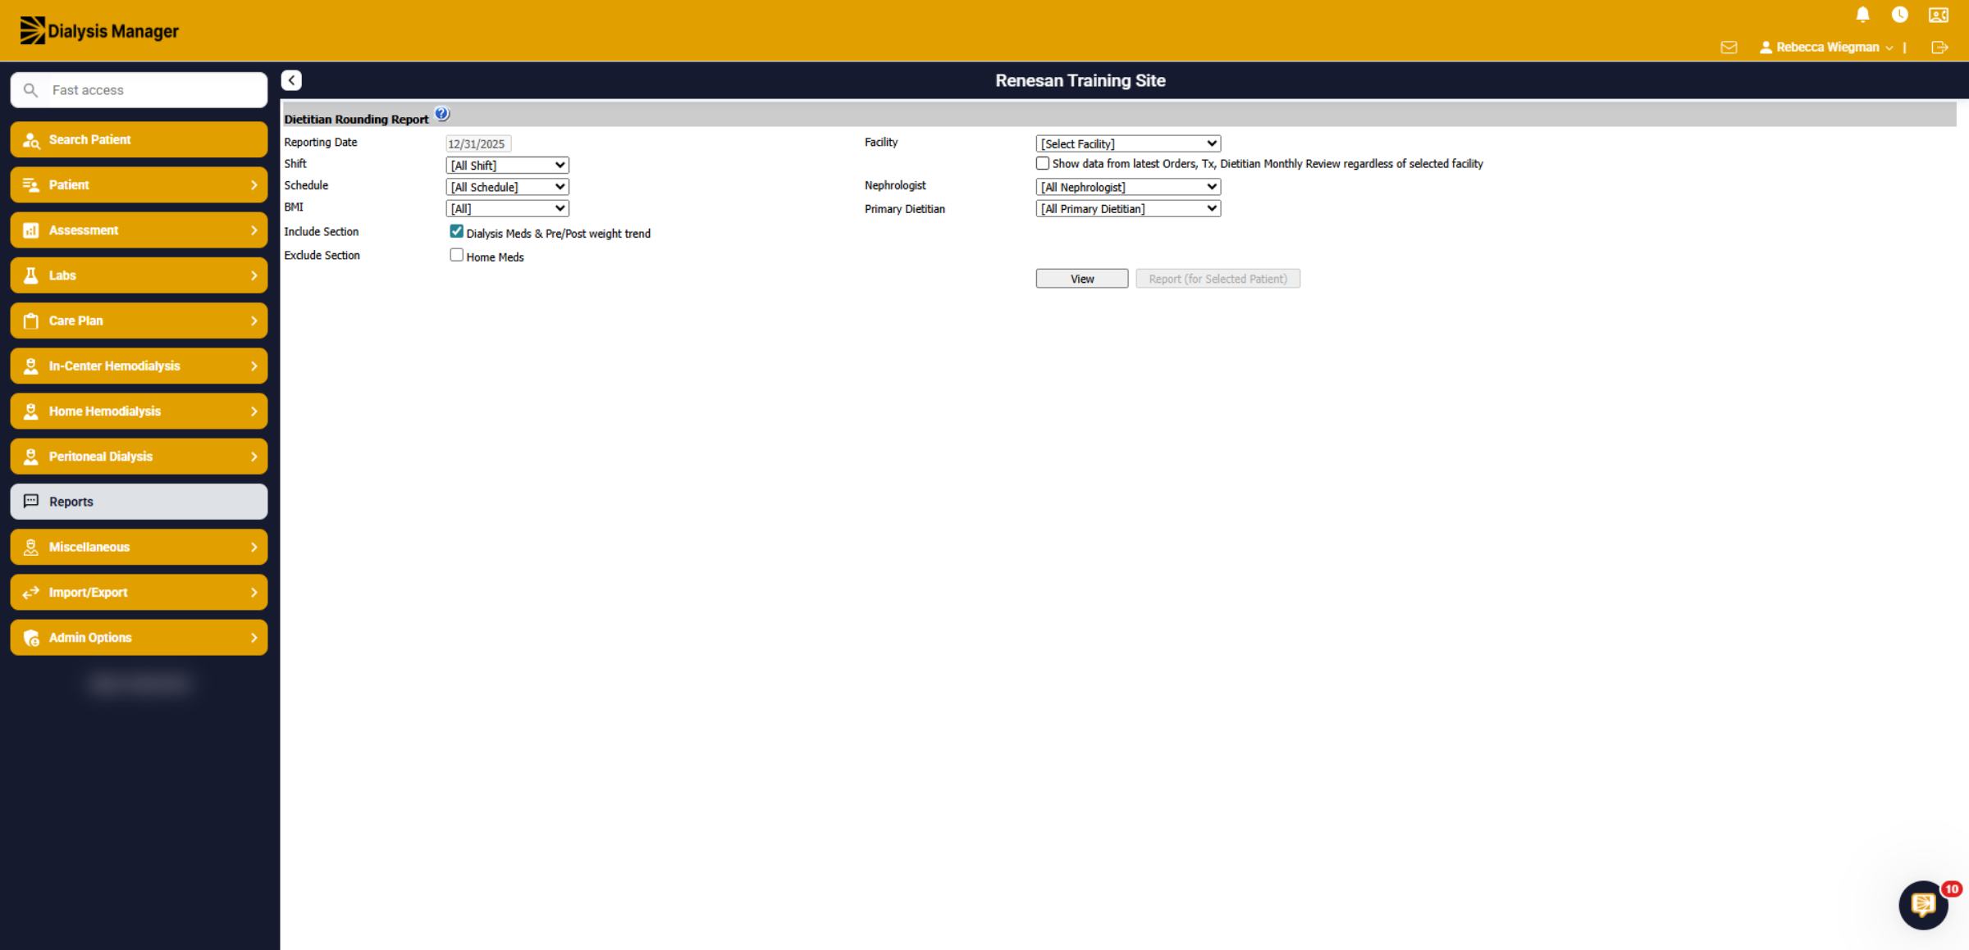The image size is (1969, 950).
Task: Click the Reporting Date field
Action: coord(478,143)
